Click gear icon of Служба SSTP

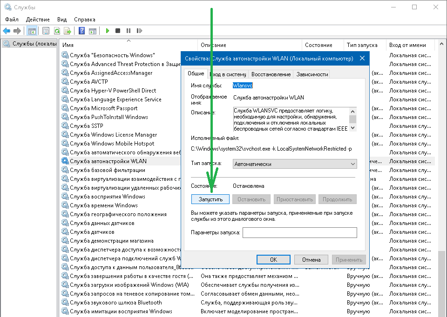coord(65,125)
